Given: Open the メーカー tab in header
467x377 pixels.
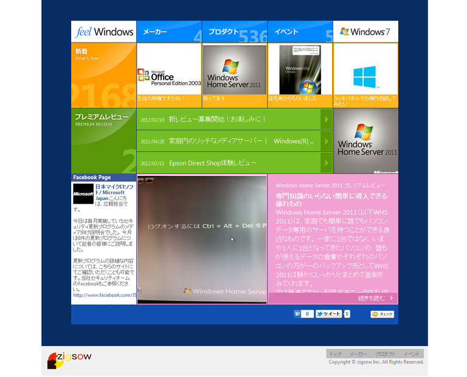Looking at the screenshot, I should pos(169,32).
